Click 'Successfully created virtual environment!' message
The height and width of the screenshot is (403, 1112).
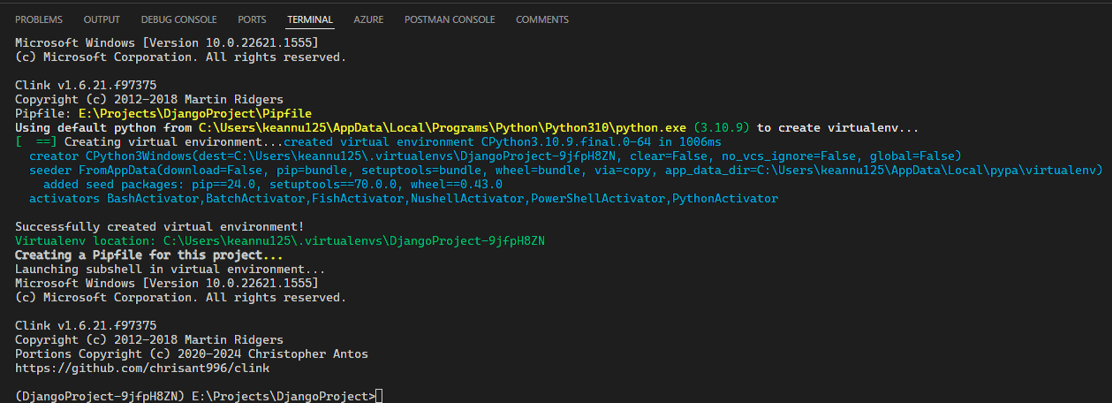point(159,227)
